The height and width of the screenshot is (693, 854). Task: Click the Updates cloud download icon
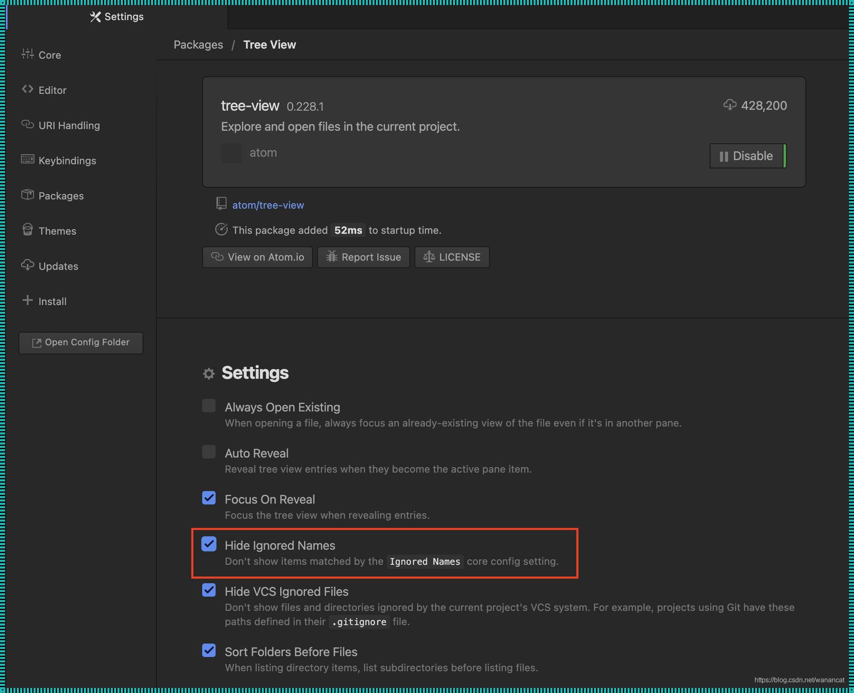[x=28, y=265]
